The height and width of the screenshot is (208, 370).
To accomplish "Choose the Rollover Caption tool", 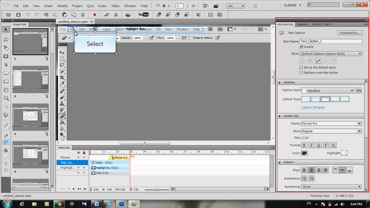I will click(6, 48).
